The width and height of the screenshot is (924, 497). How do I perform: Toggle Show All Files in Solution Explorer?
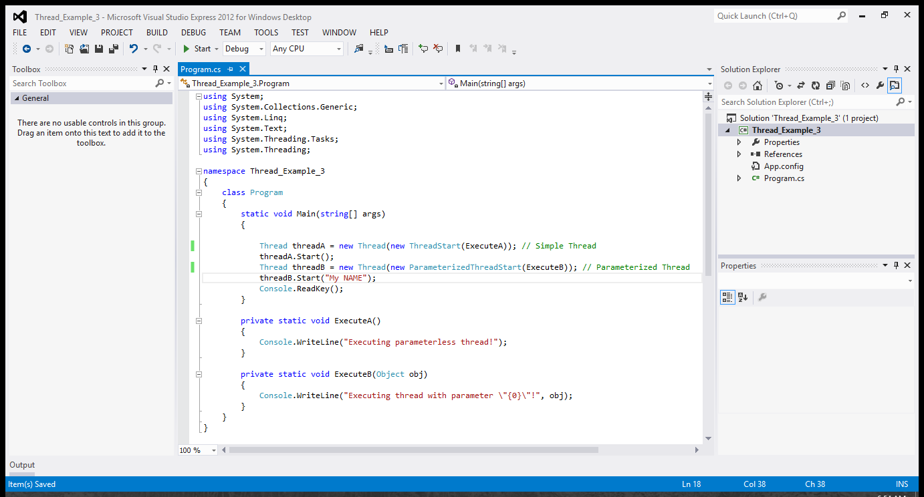coord(845,86)
